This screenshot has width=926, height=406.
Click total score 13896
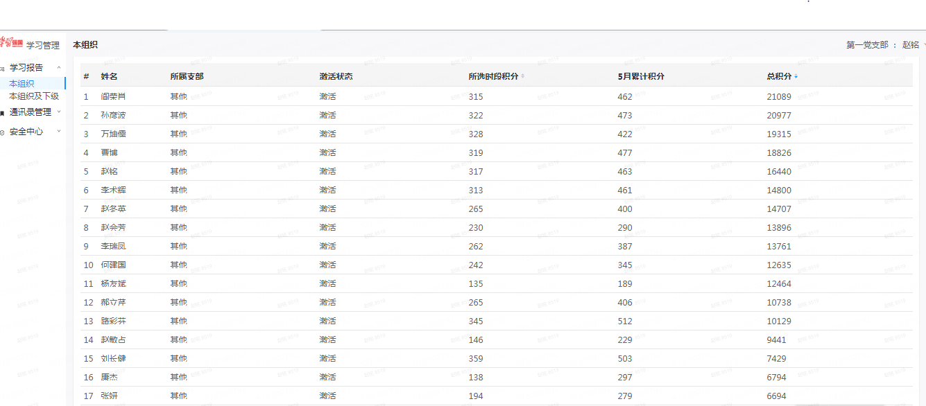(x=779, y=228)
